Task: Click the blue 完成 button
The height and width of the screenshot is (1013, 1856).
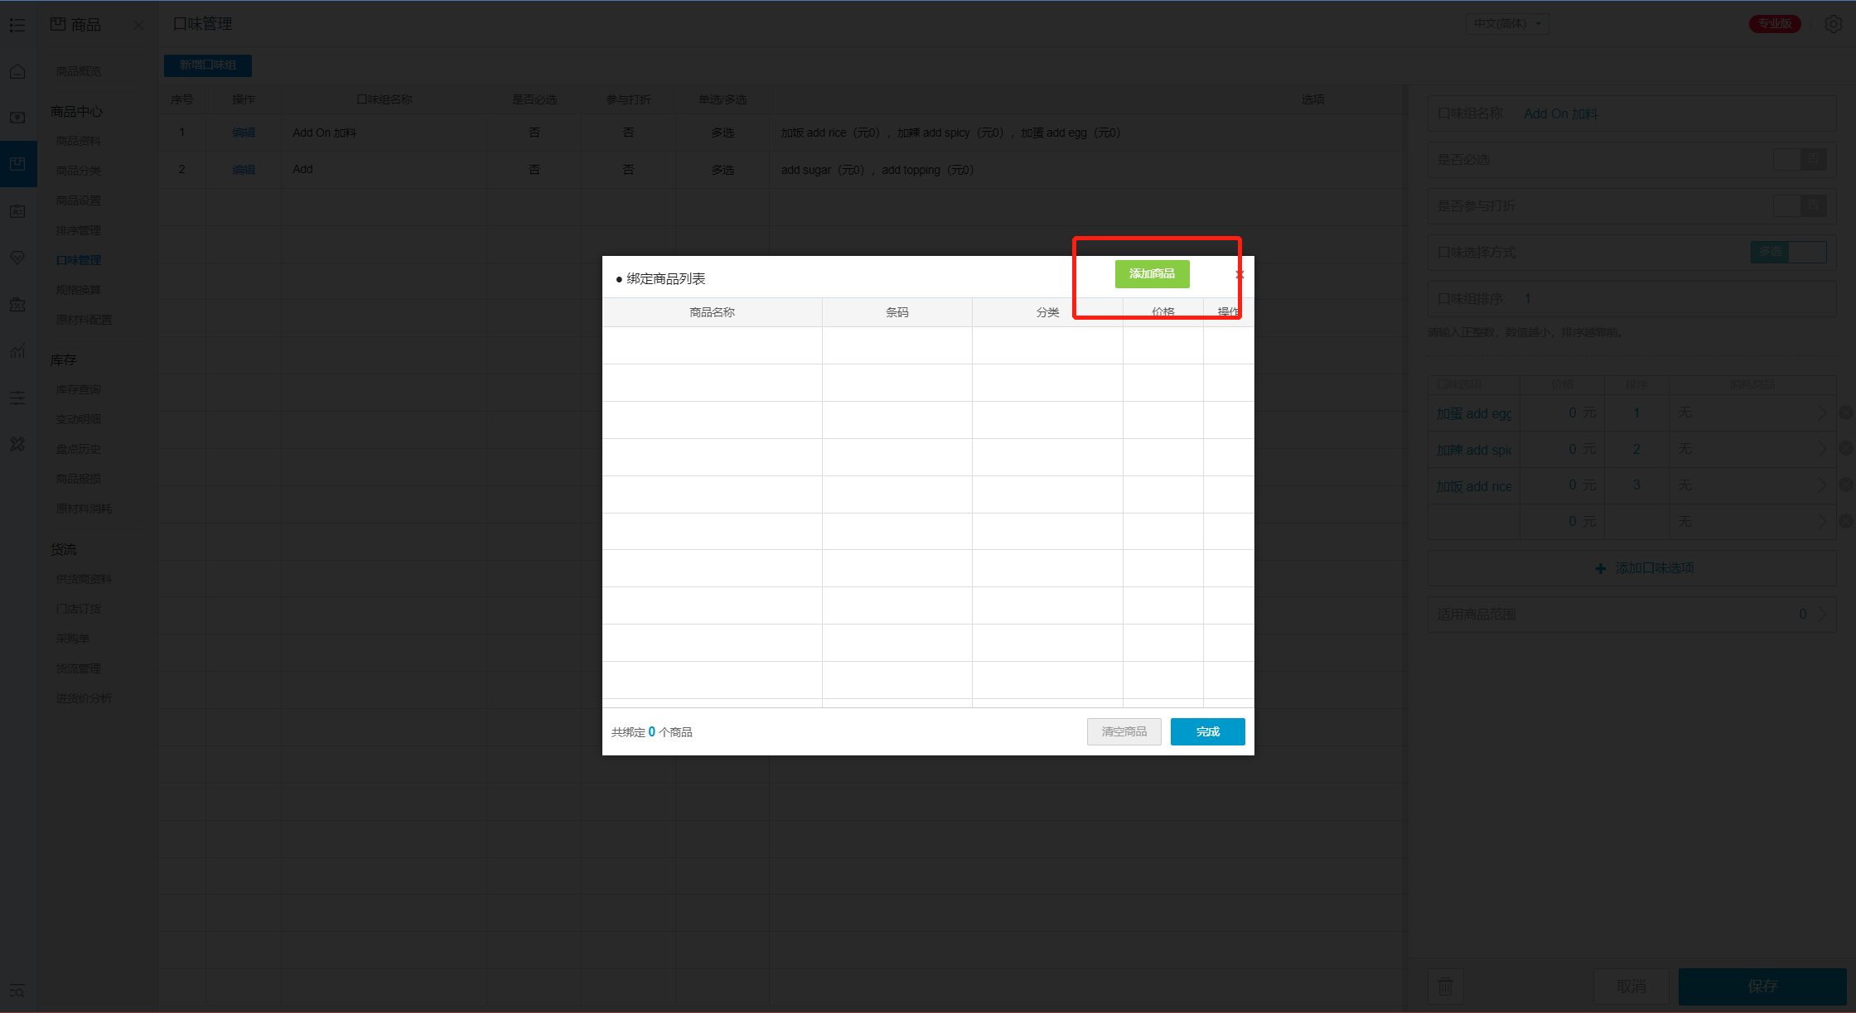Action: click(1207, 731)
